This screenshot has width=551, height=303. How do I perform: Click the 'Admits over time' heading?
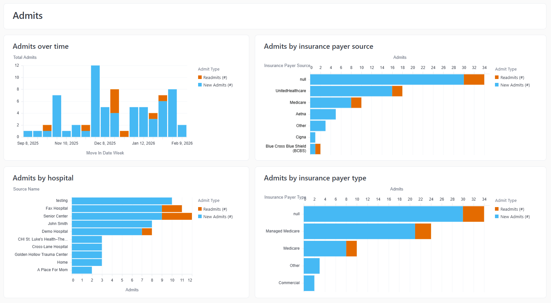41,46
